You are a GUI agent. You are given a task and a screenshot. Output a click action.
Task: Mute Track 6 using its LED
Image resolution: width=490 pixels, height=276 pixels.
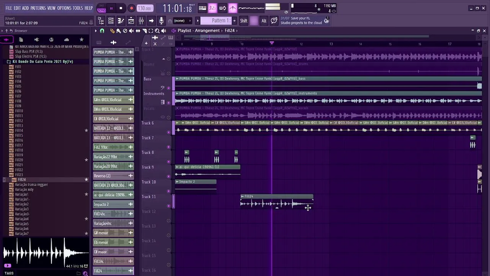coord(168,132)
